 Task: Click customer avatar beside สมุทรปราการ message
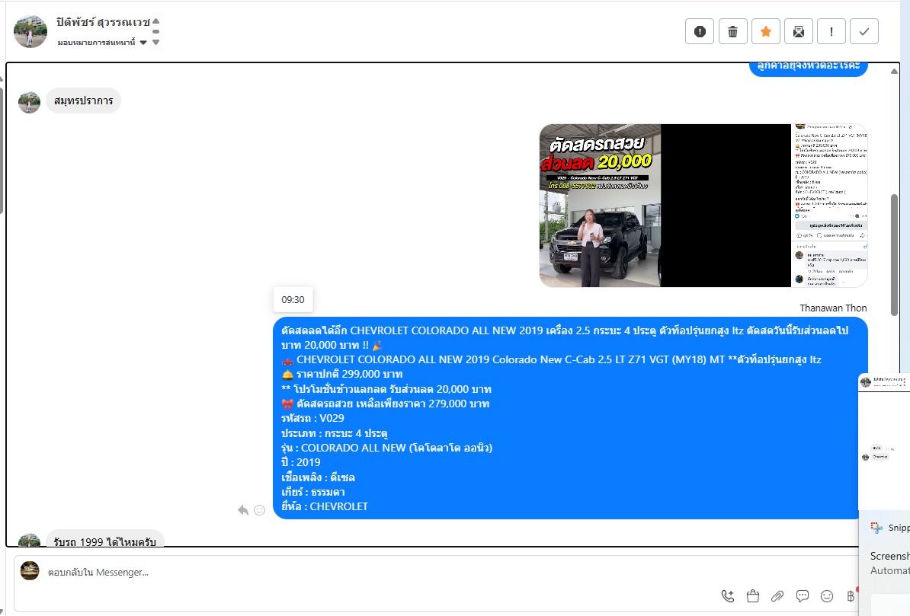pos(29,102)
